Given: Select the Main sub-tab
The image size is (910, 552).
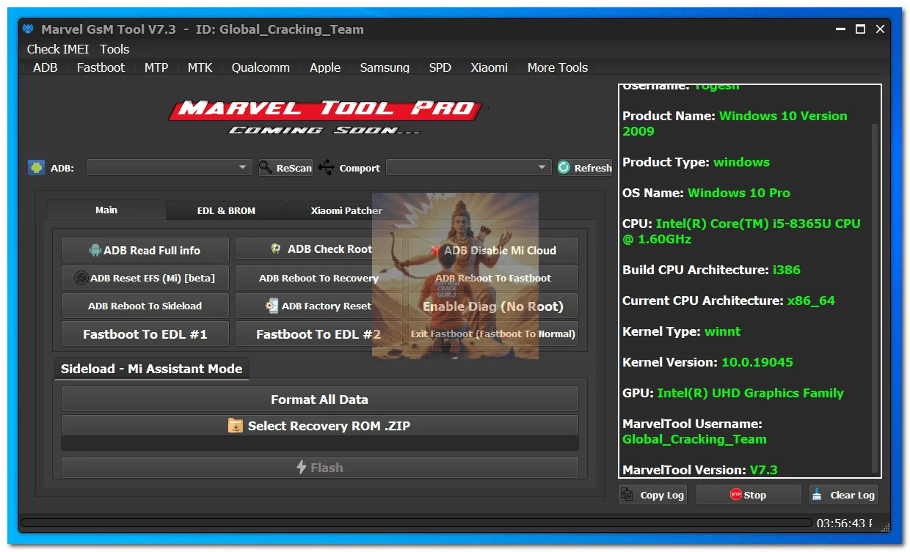Looking at the screenshot, I should click(106, 210).
